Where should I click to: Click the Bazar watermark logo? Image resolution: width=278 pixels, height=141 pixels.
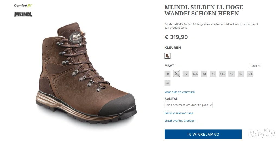click(261, 133)
